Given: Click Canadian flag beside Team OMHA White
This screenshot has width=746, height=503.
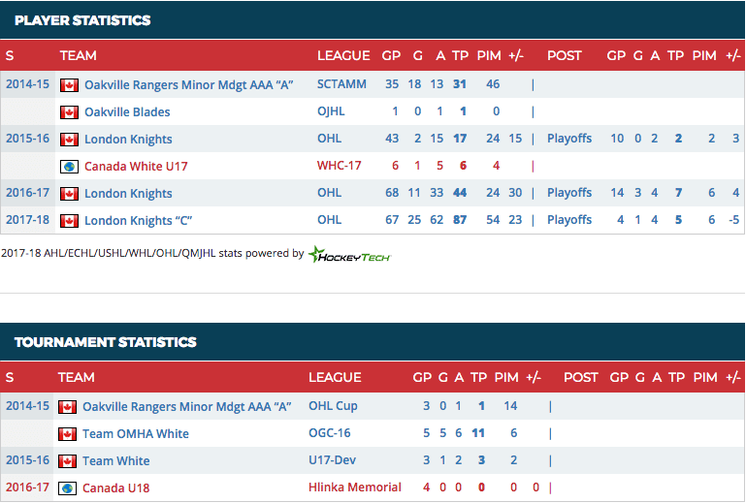Looking at the screenshot, I should [x=67, y=434].
